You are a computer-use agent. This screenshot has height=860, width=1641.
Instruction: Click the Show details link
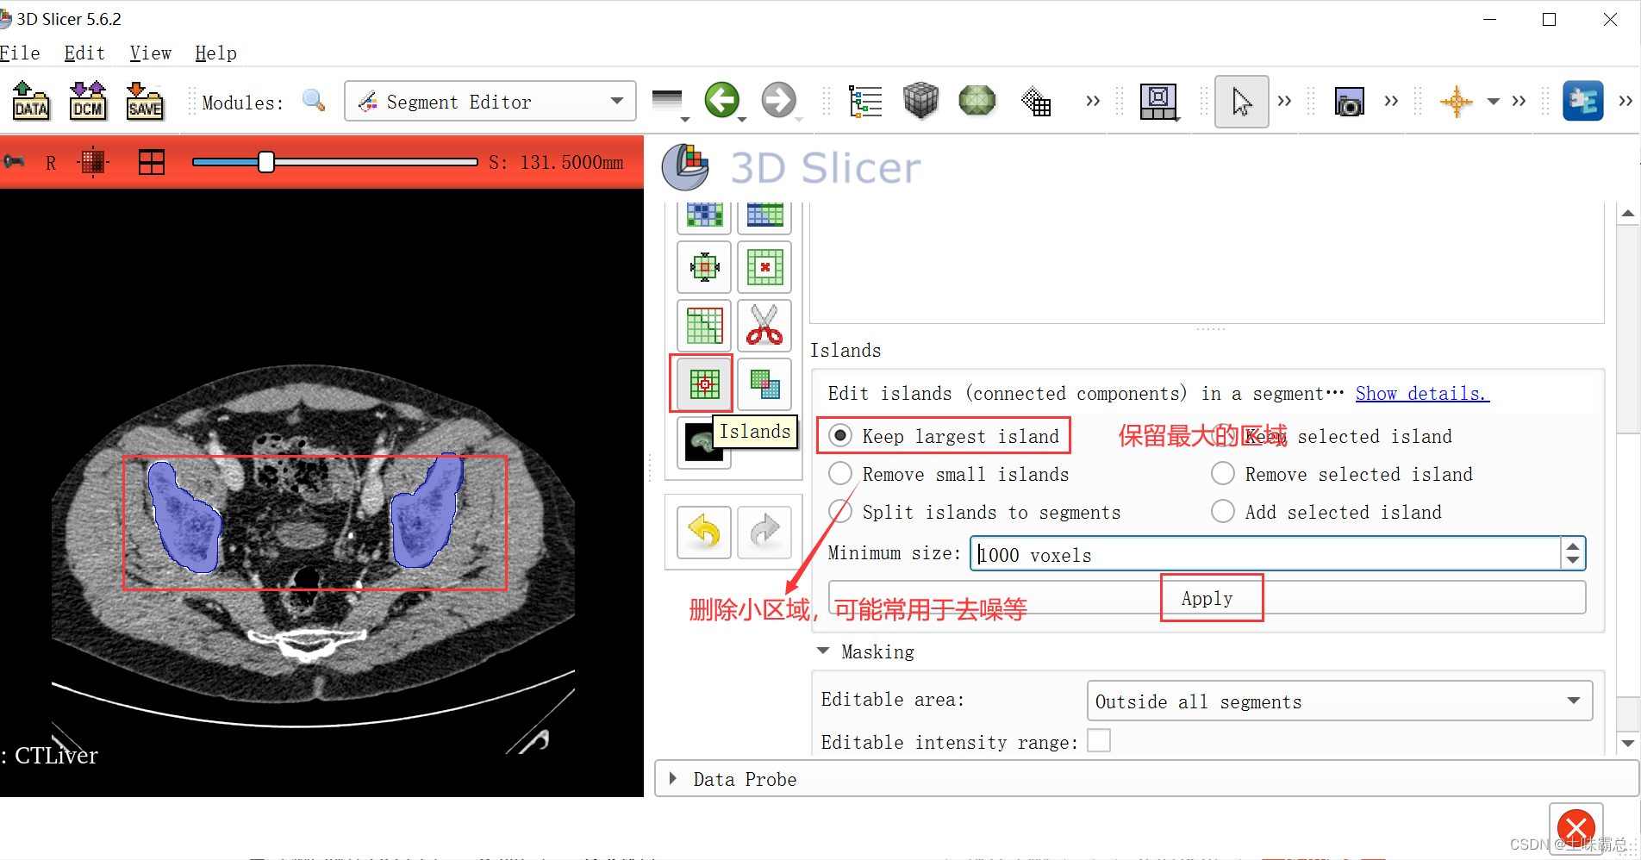pyautogui.click(x=1422, y=394)
